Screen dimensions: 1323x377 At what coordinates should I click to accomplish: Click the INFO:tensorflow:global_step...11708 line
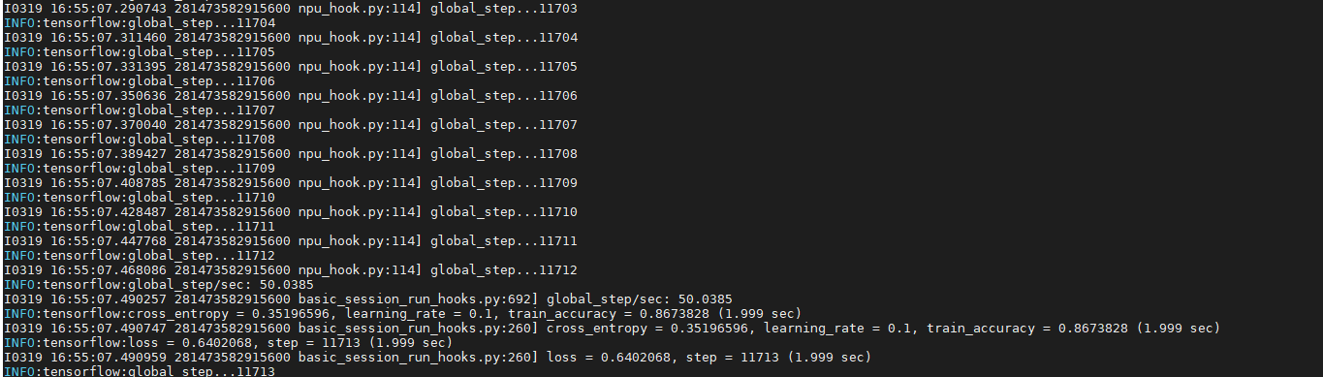coord(140,139)
